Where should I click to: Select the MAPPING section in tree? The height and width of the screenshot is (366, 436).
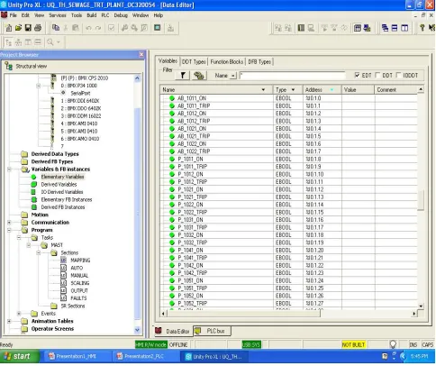click(80, 261)
